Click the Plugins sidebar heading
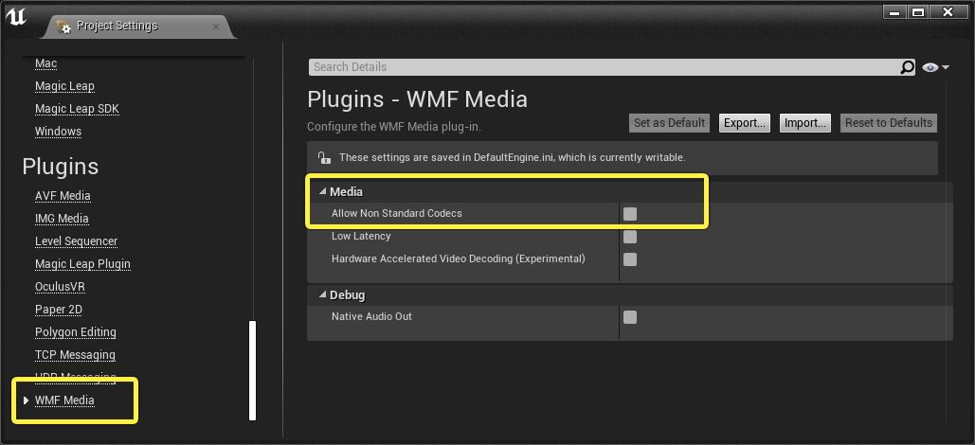Screen dimensions: 975x445 click(61, 167)
